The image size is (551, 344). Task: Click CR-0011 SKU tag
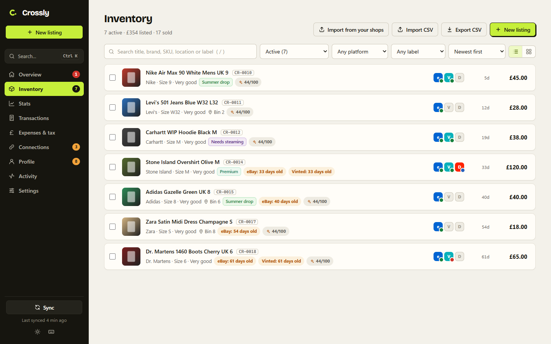233,102
